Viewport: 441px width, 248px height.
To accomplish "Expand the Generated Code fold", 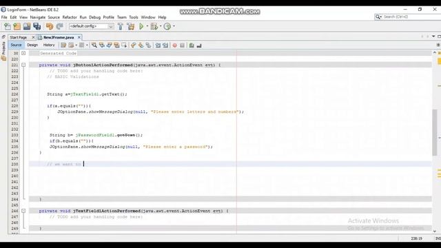I will click(23, 53).
